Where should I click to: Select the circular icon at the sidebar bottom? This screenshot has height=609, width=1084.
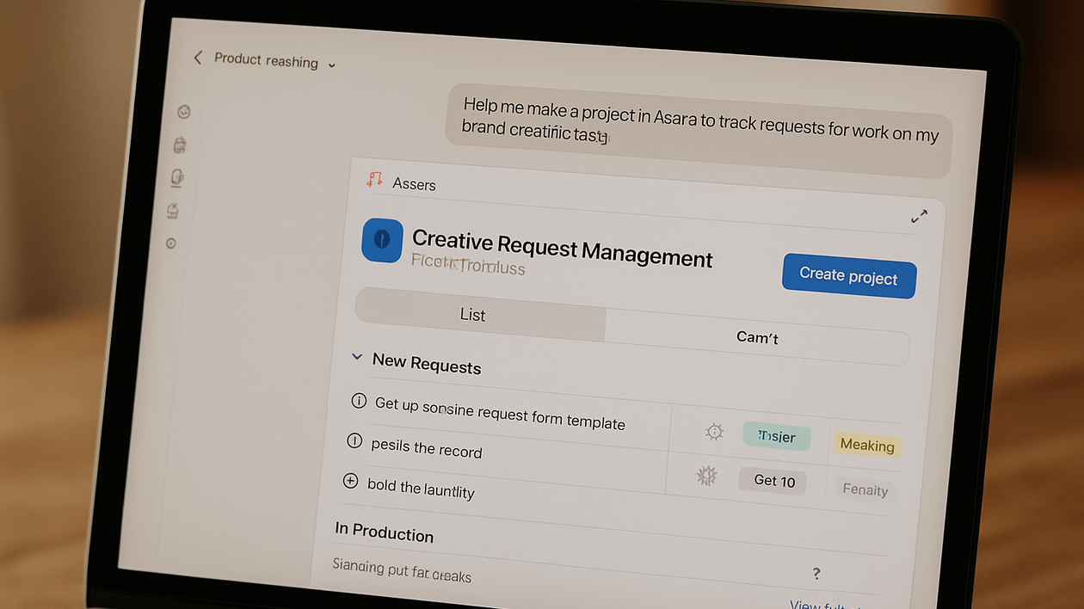[x=170, y=243]
